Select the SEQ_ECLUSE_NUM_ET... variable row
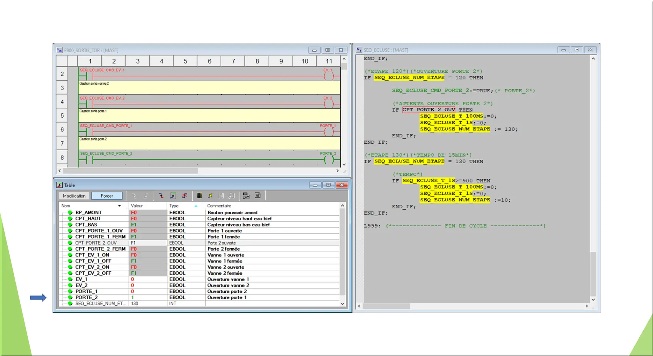The image size is (653, 356). 199,304
